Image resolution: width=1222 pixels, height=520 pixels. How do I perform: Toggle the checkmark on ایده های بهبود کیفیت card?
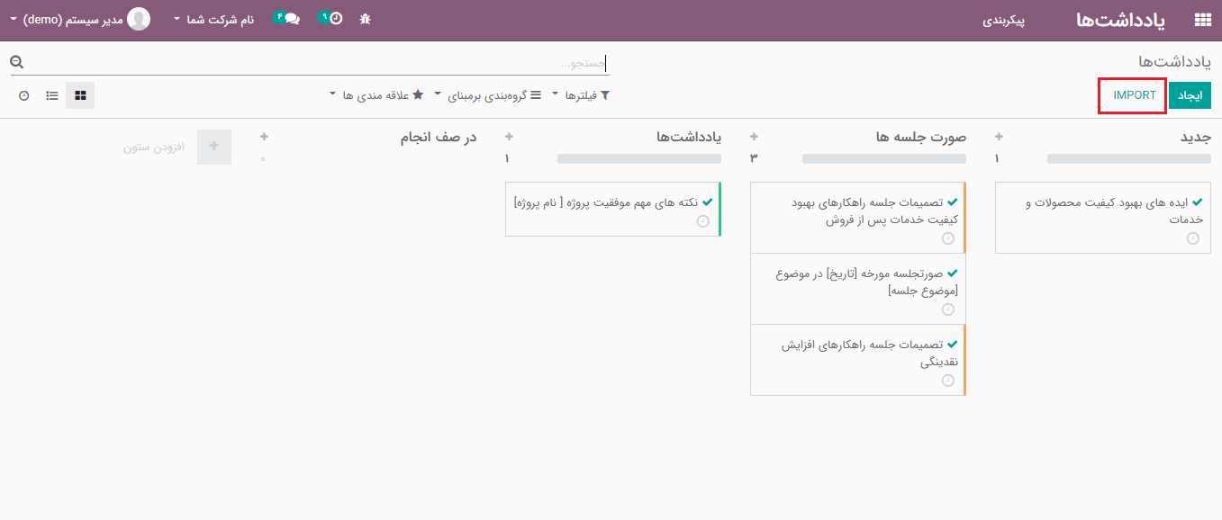pyautogui.click(x=1198, y=202)
